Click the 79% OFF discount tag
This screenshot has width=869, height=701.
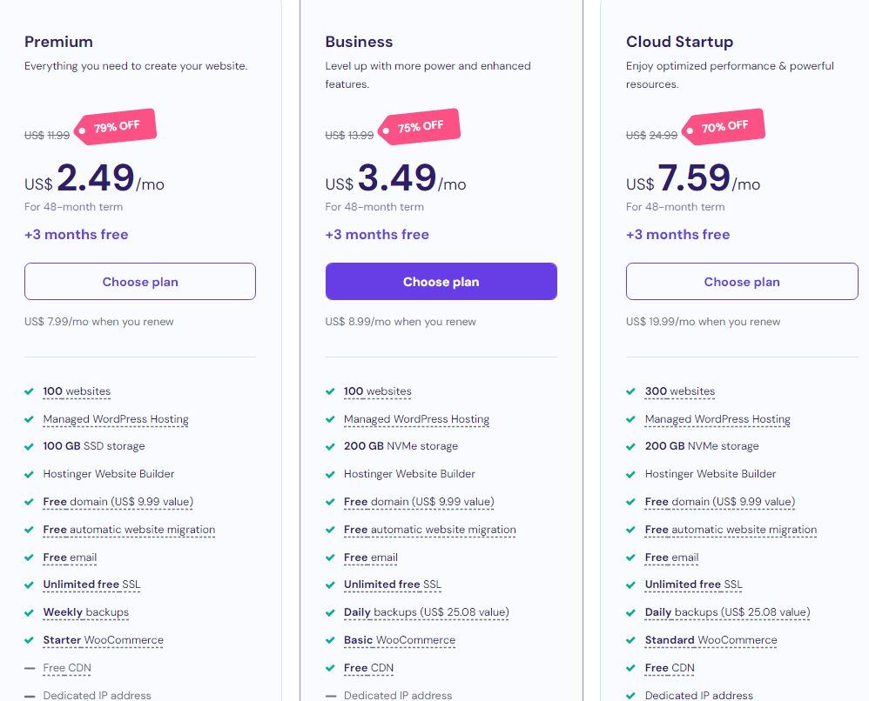click(x=115, y=127)
